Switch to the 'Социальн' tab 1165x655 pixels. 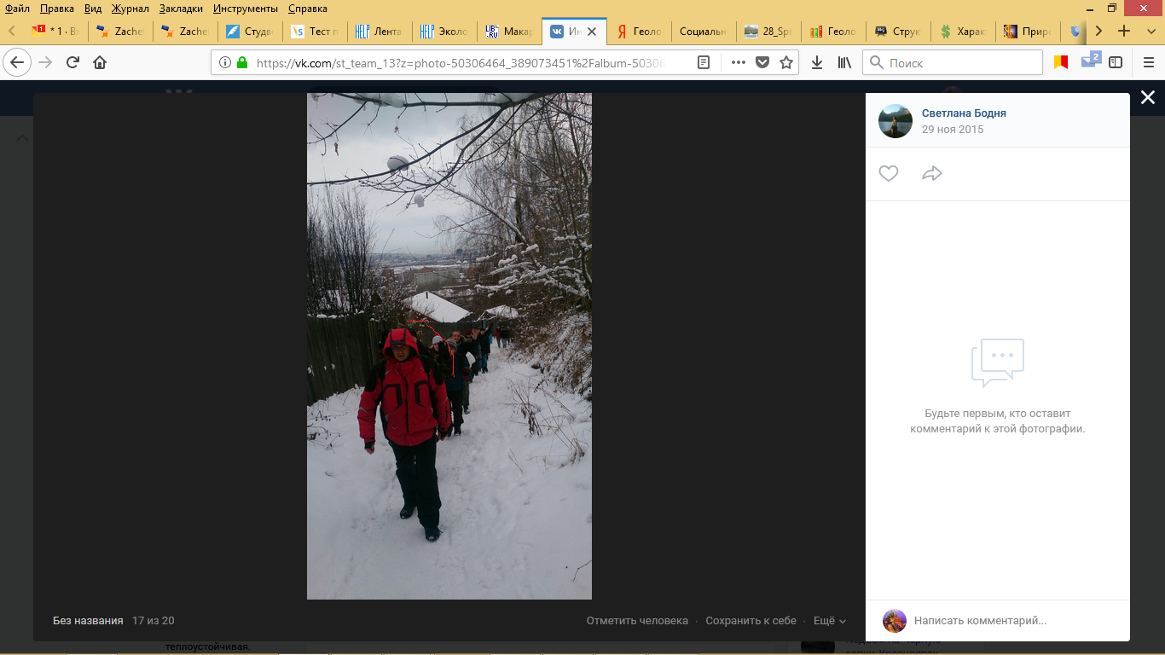point(703,32)
